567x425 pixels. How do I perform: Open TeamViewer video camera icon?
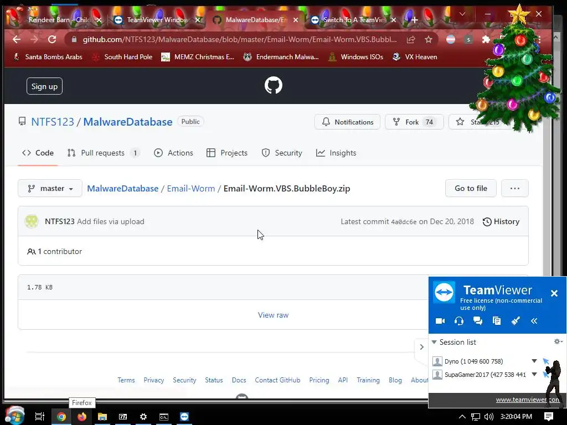tap(440, 321)
